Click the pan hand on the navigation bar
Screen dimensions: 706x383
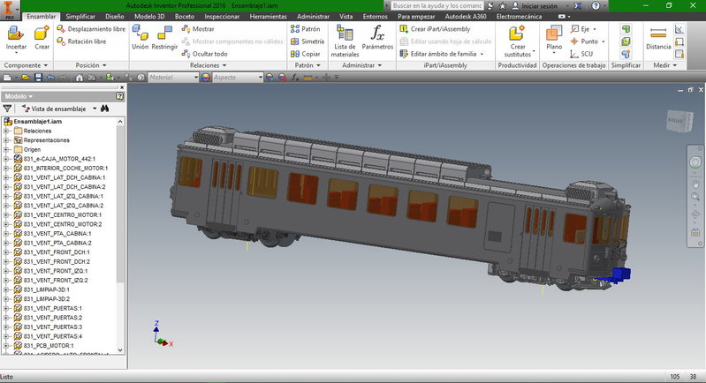695,184
